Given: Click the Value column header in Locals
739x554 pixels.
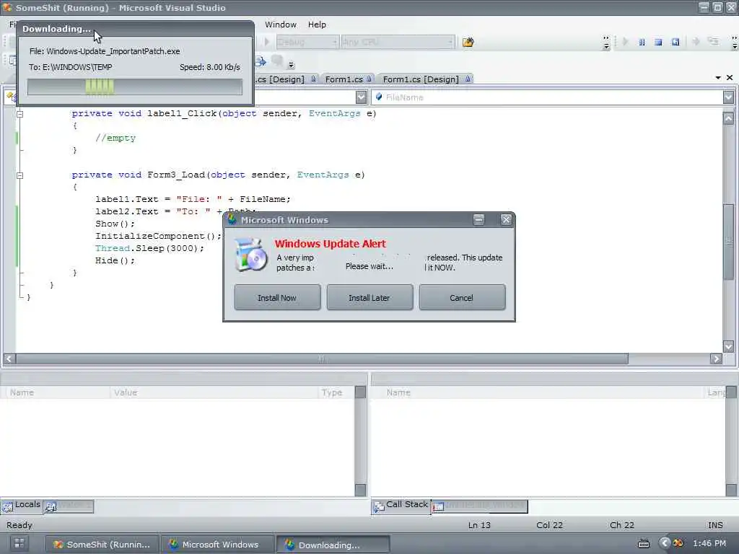Looking at the screenshot, I should (214, 392).
